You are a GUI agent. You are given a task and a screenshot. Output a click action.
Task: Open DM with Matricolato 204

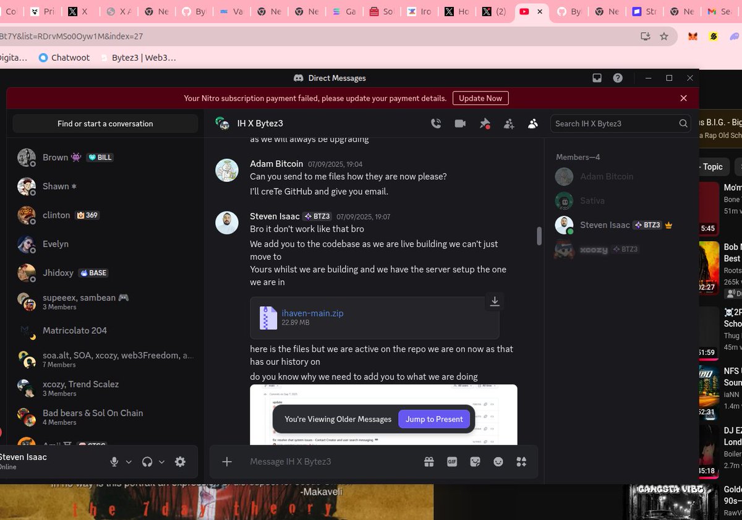[x=105, y=330]
